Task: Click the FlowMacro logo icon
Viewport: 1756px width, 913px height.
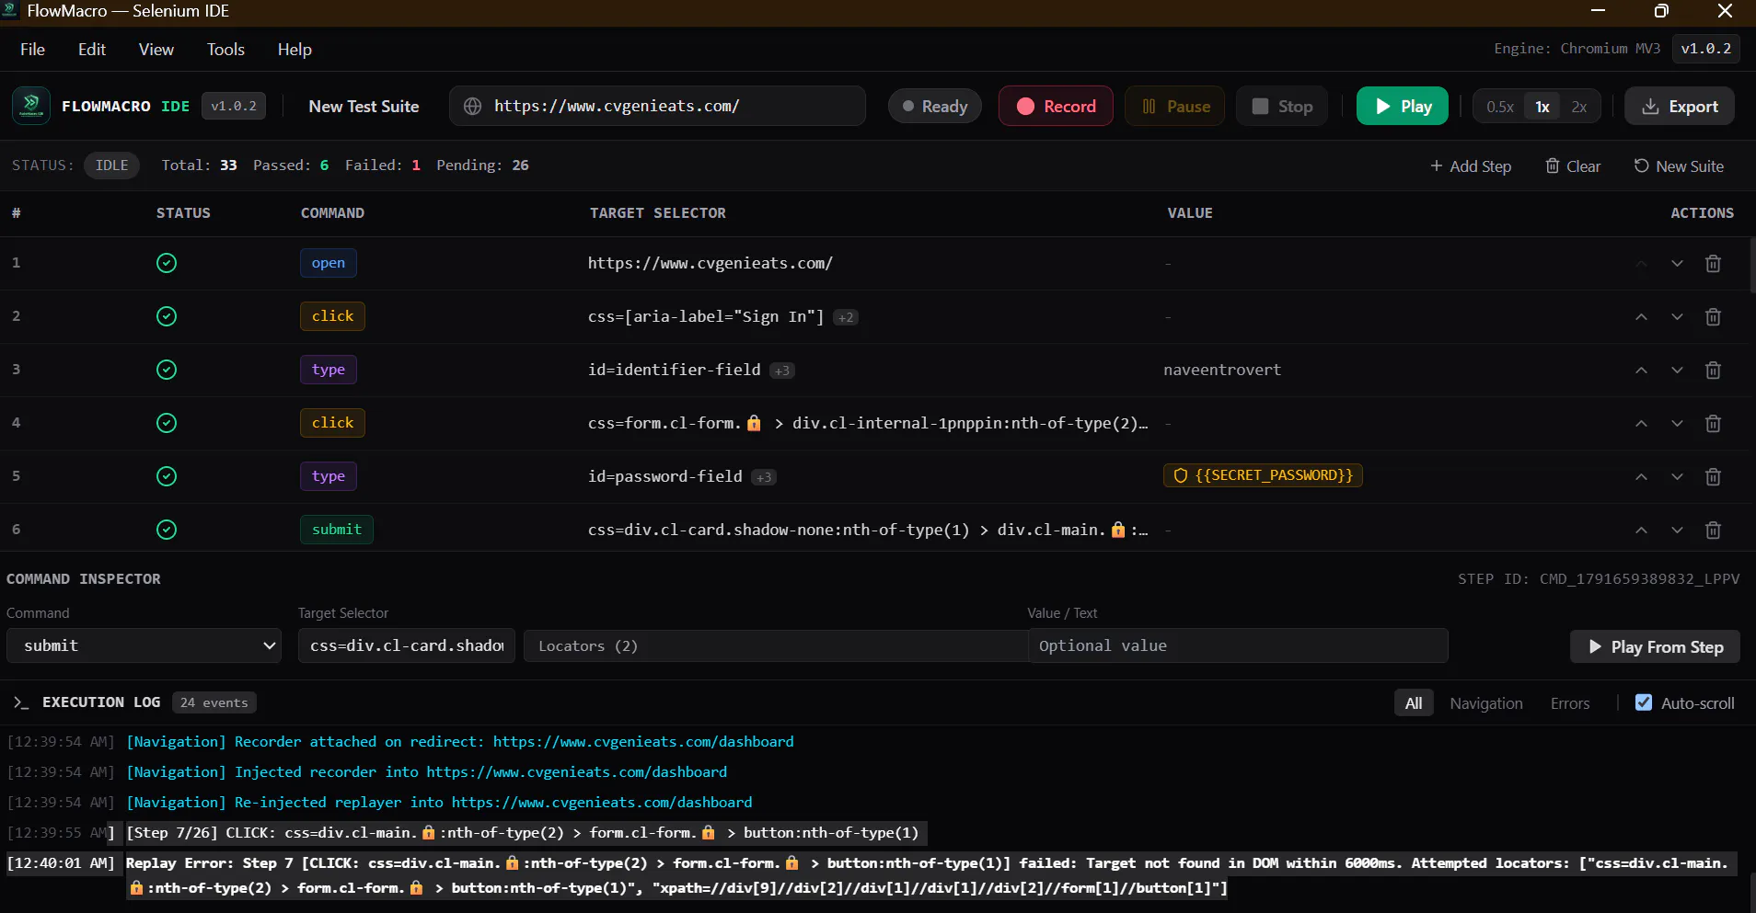Action: [31, 106]
